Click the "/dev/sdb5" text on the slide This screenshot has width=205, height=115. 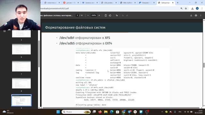click(67, 43)
